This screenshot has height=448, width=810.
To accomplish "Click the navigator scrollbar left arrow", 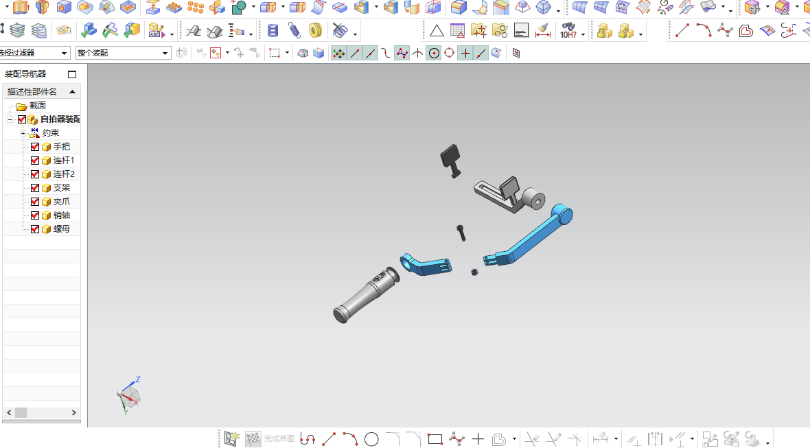I will pyautogui.click(x=9, y=412).
